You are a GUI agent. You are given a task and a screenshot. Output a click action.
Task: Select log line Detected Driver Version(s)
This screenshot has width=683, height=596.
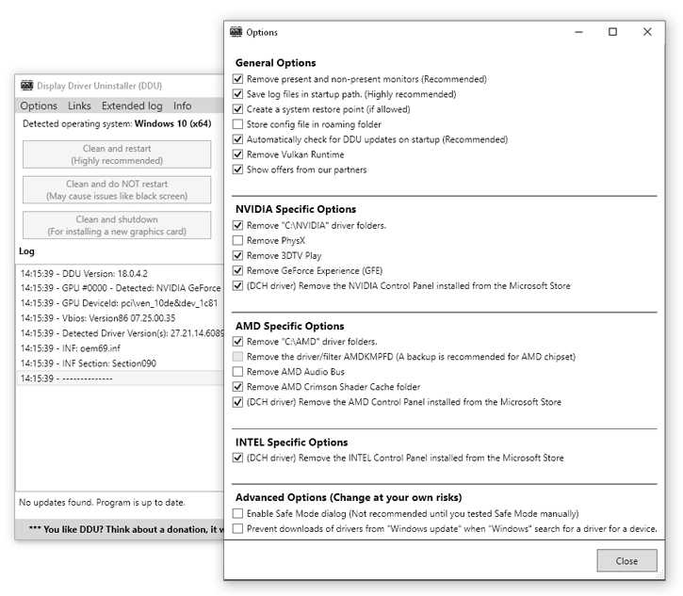point(121,333)
